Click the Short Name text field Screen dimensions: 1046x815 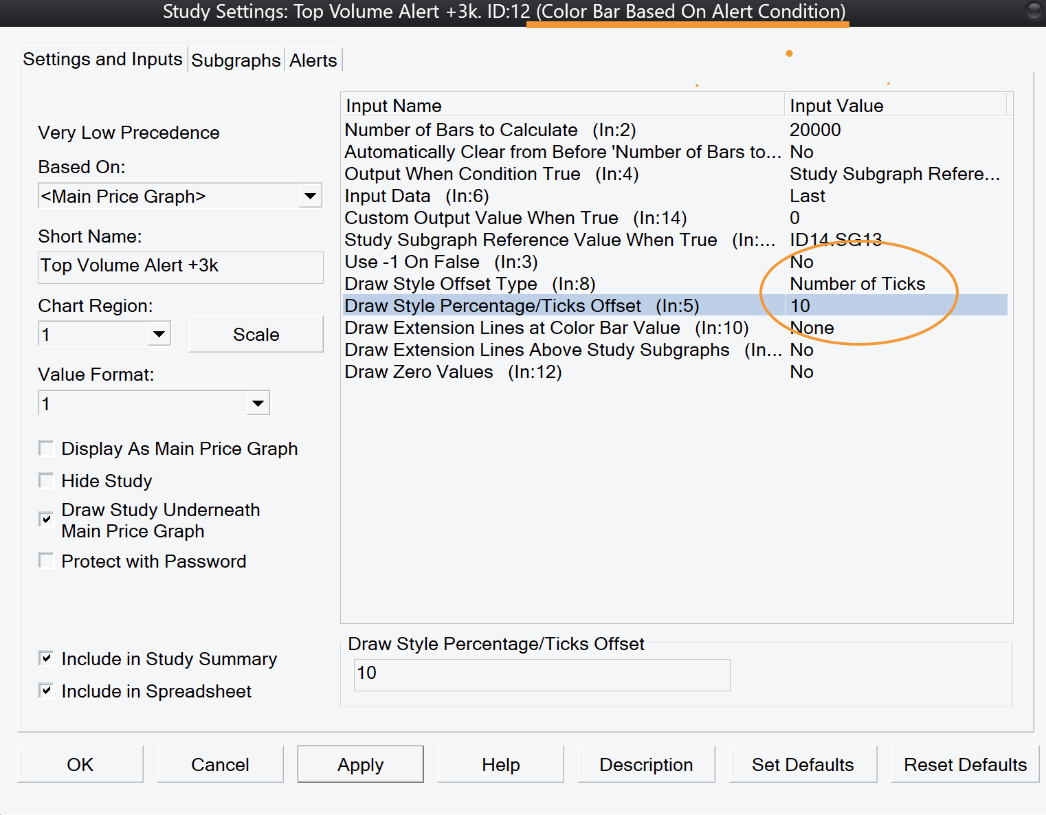point(180,267)
